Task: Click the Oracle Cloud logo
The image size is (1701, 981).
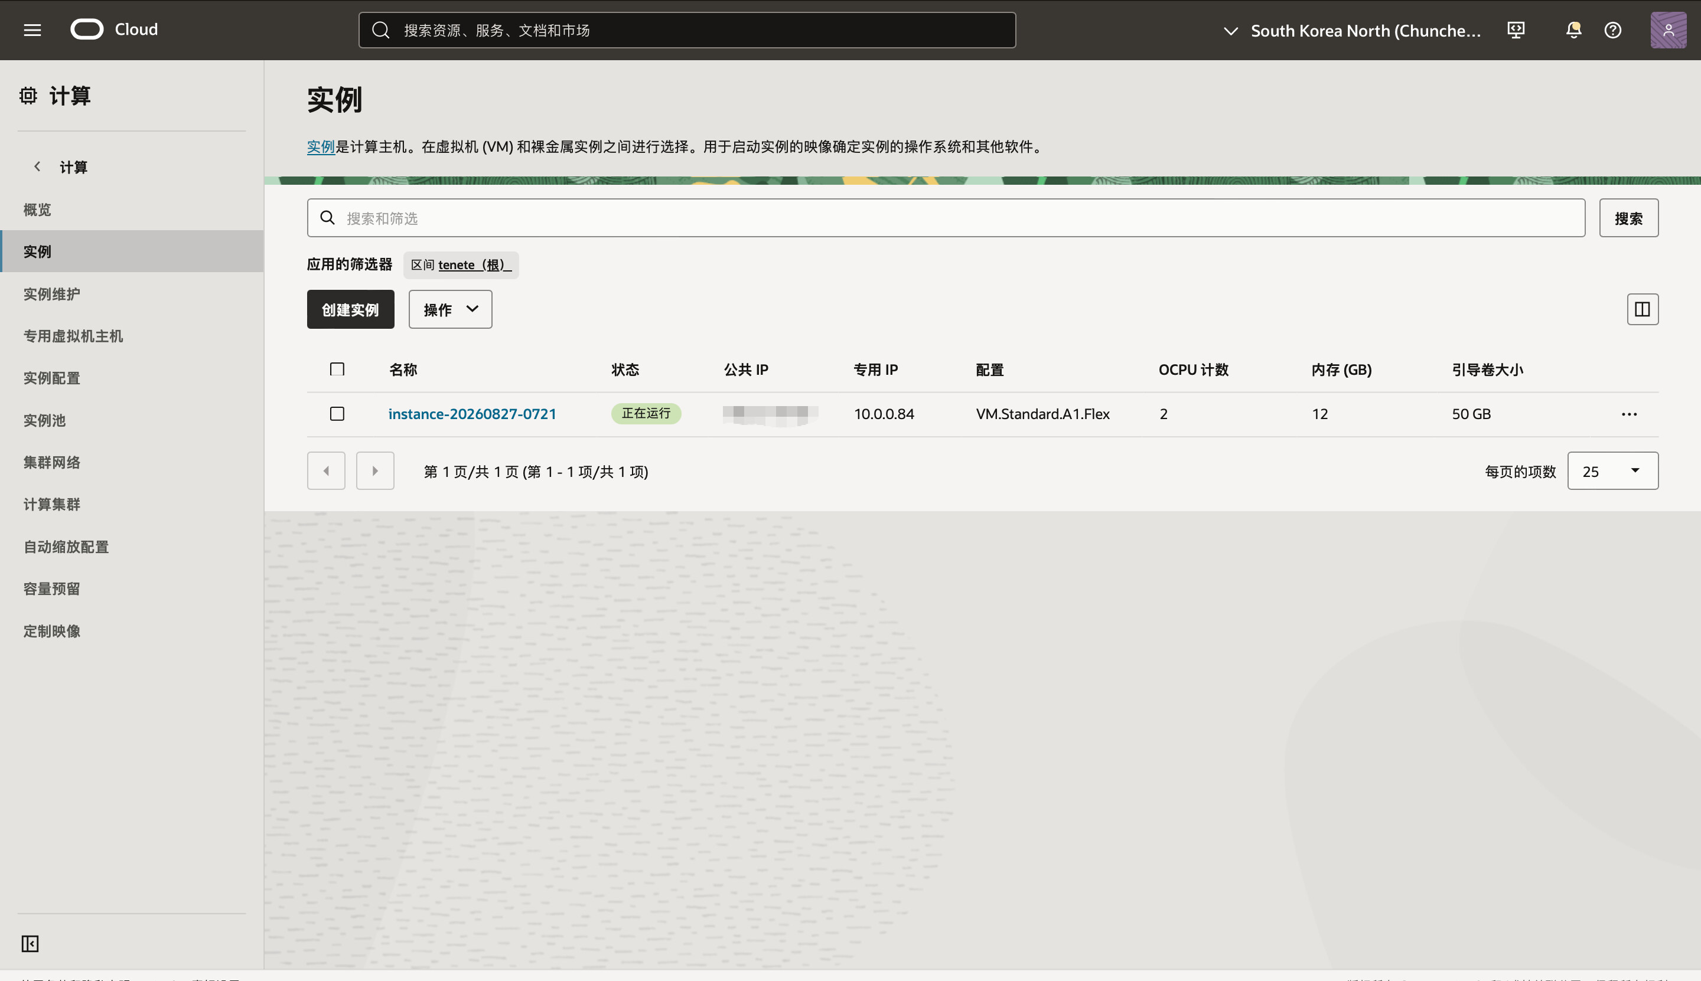Action: [x=114, y=30]
